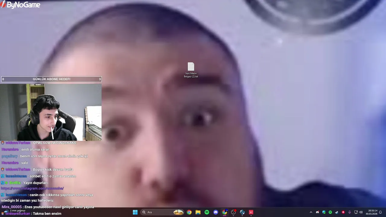This screenshot has height=217, width=386.
Task: Open the notification bell in the tray
Action: (x=381, y=212)
